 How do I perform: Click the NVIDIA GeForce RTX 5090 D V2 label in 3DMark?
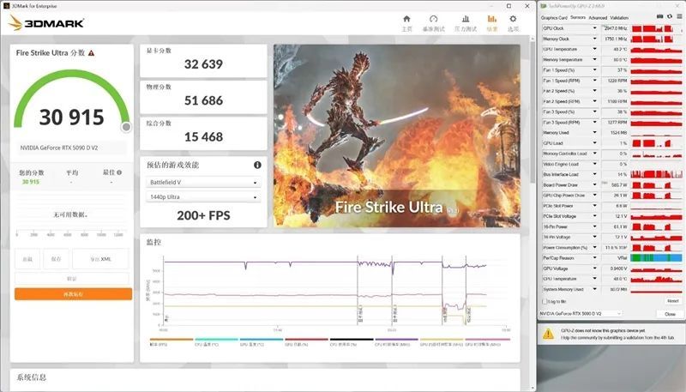(x=58, y=148)
